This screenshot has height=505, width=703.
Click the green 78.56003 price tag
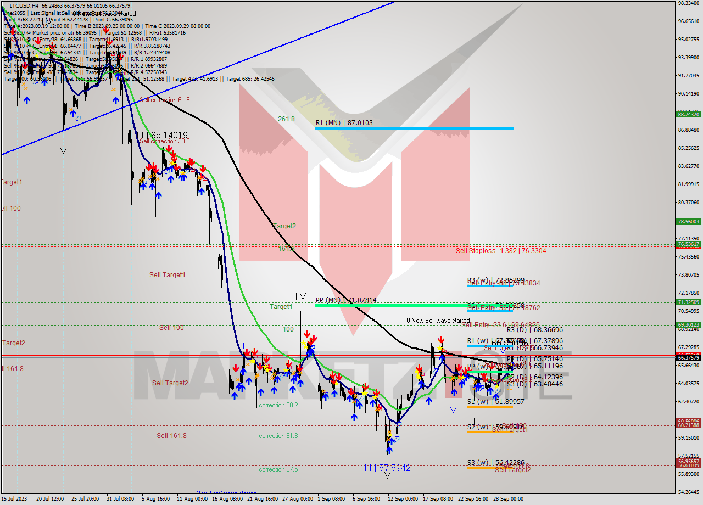[689, 222]
